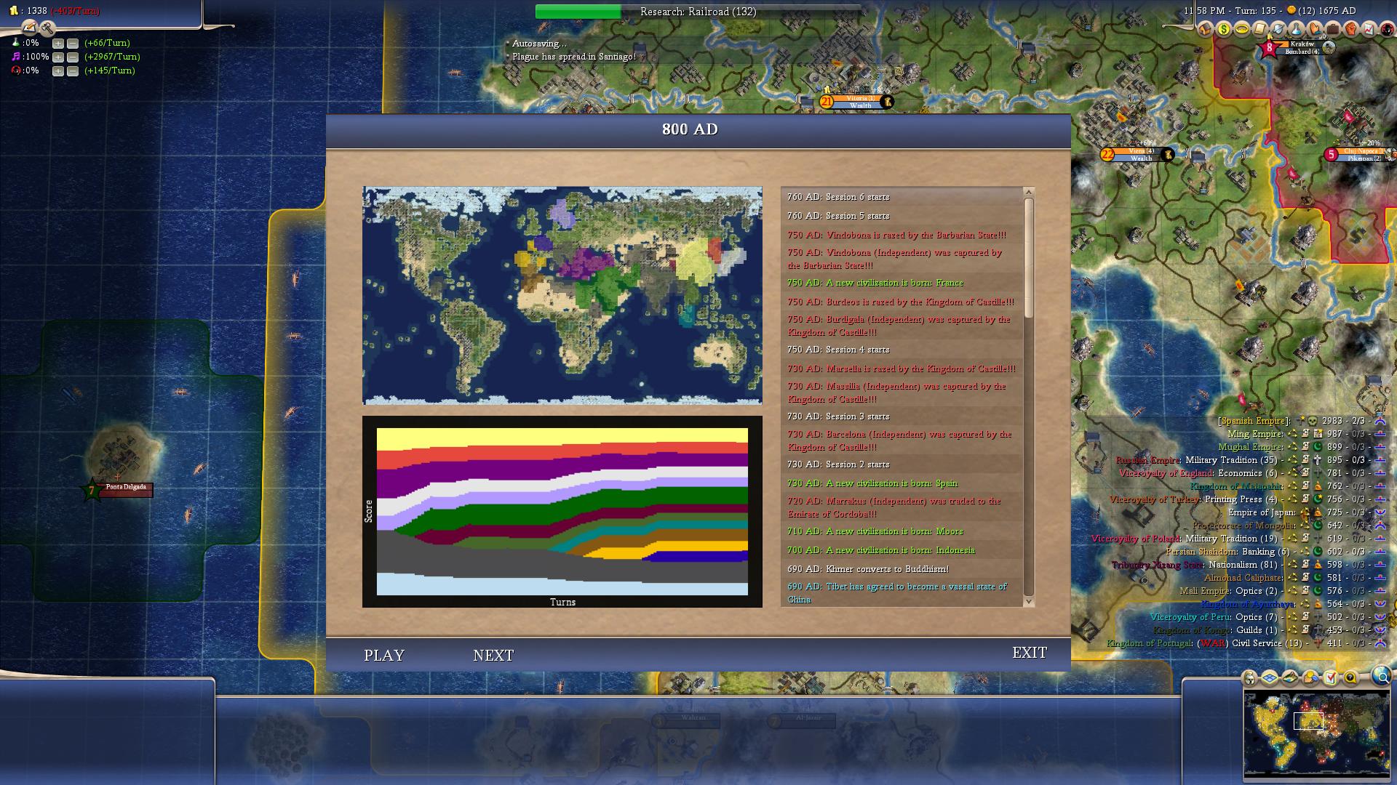Screen dimensions: 1397x785
Task: Switch to the globe view magnifier icon
Action: [1382, 677]
